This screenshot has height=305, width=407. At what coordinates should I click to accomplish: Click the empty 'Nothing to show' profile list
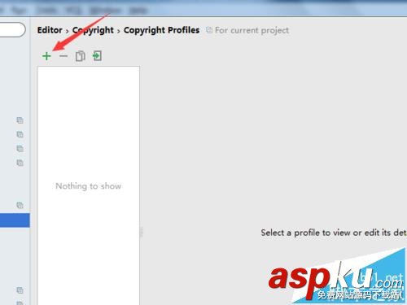point(89,185)
